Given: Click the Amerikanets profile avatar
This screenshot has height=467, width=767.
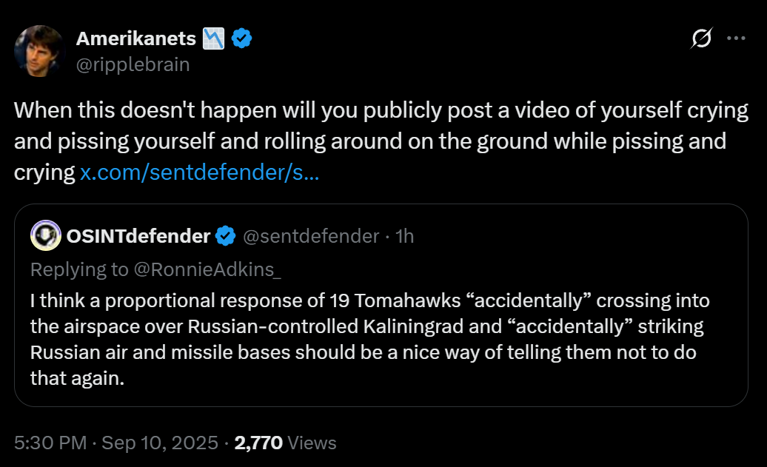Looking at the screenshot, I should click(38, 50).
